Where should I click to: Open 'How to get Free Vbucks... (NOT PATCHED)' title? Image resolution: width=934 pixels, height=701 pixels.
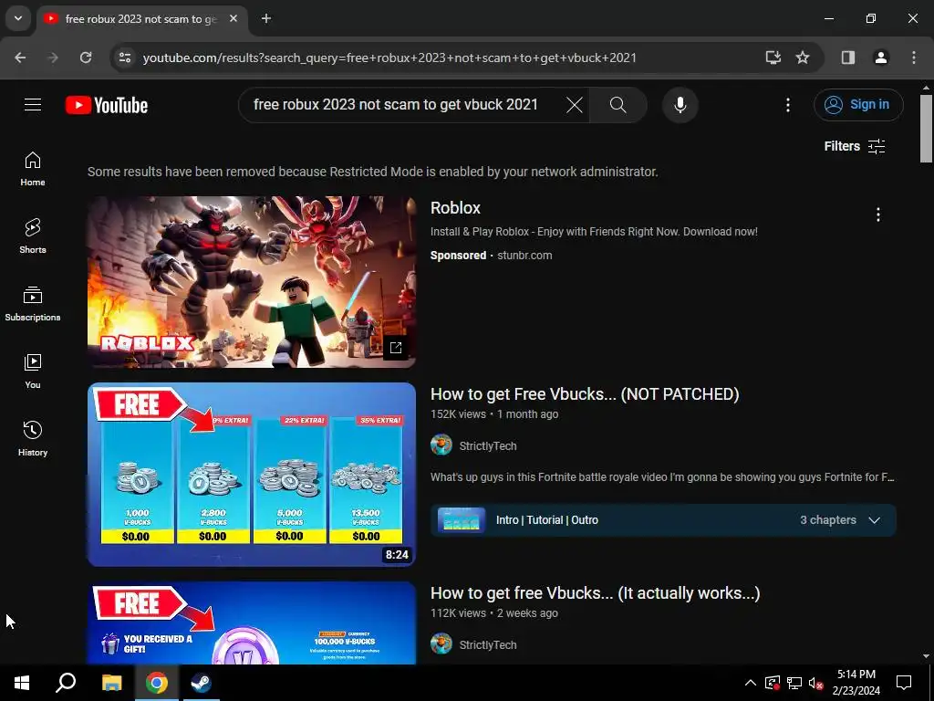585,394
